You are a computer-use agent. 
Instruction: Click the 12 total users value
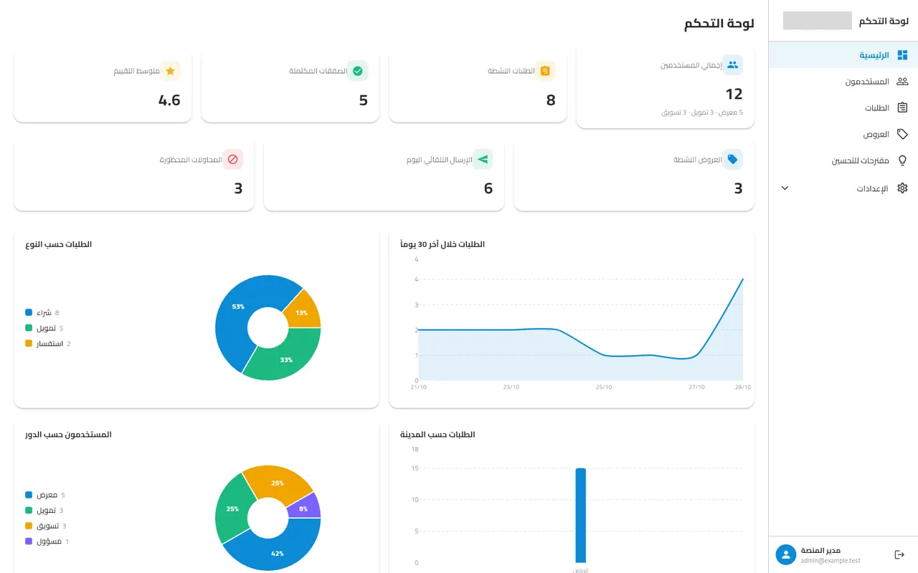pos(734,94)
